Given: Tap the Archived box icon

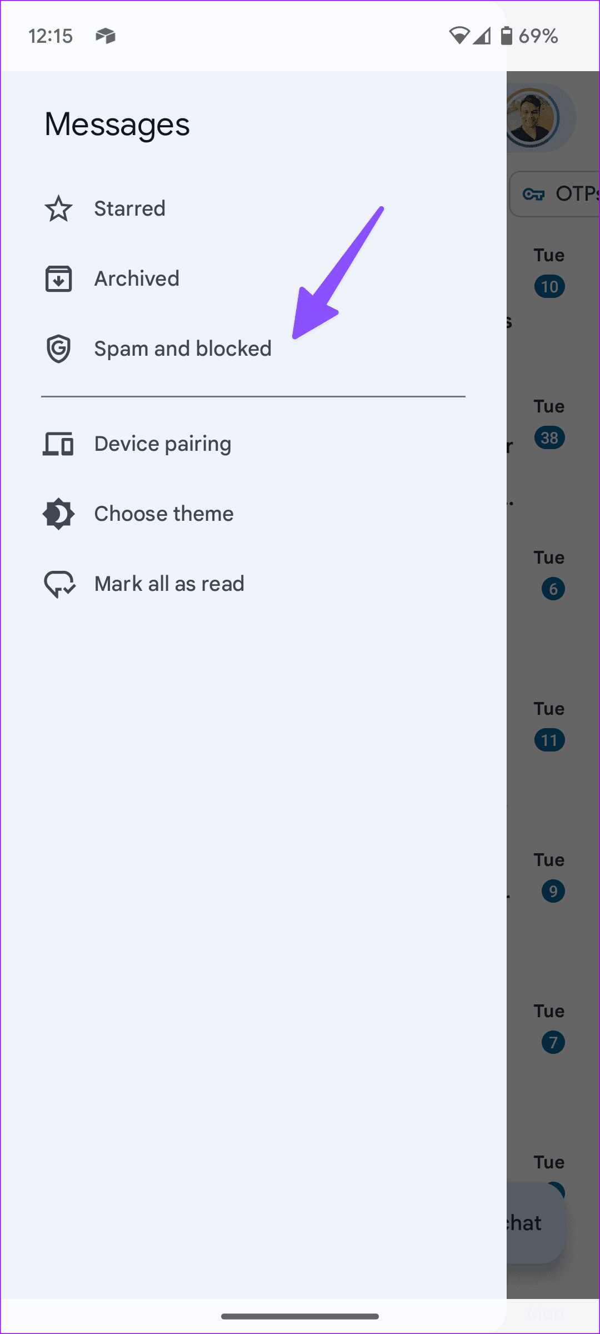Looking at the screenshot, I should pos(58,278).
